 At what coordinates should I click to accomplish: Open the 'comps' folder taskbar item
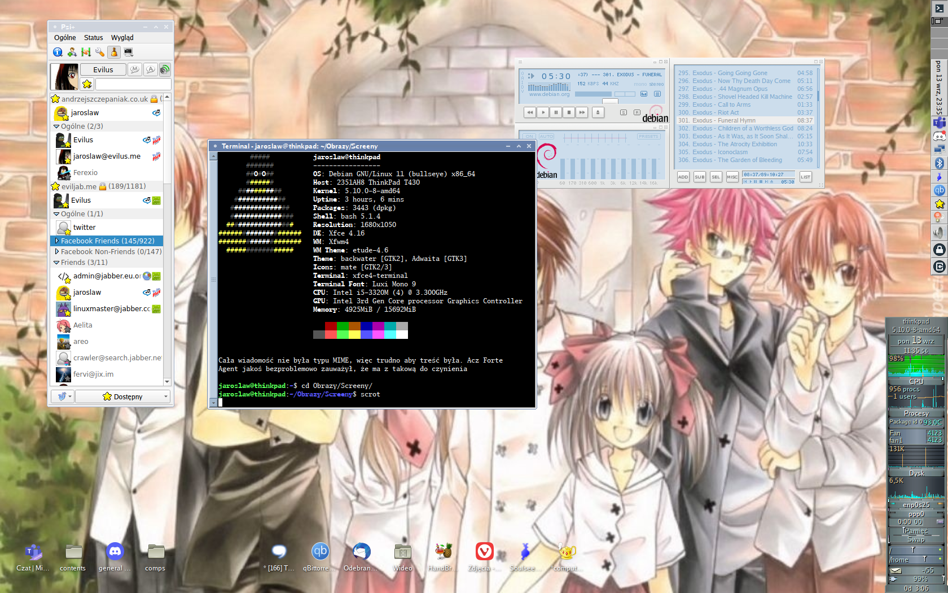pos(156,557)
